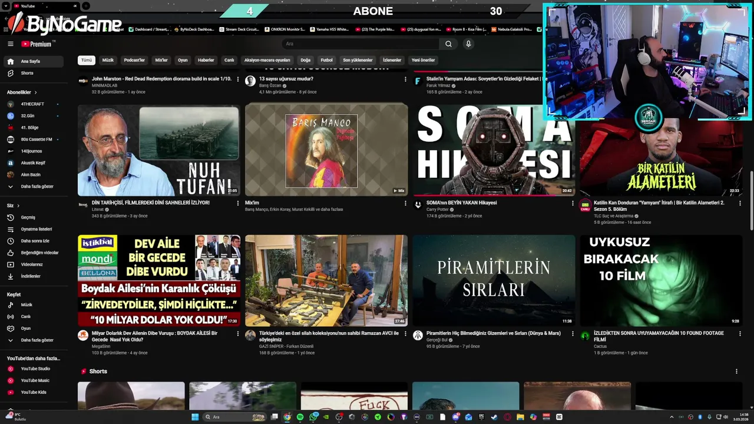Select the Tümü filter chip
754x424 pixels.
87,60
